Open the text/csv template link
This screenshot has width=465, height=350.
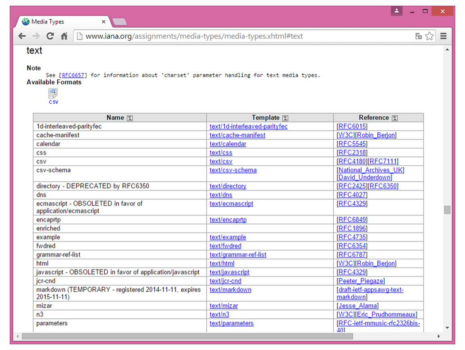click(x=221, y=161)
